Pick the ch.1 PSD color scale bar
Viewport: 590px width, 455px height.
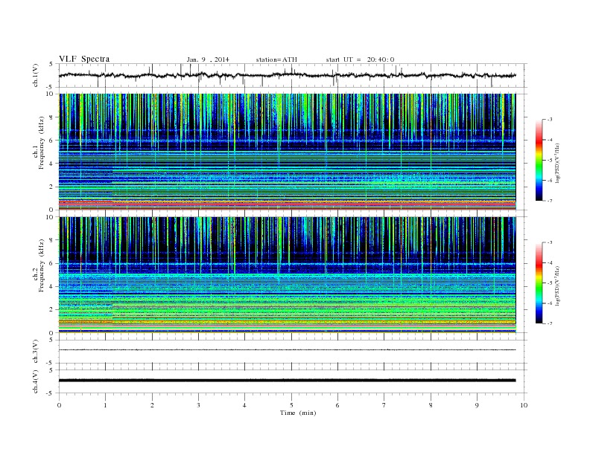(x=539, y=160)
